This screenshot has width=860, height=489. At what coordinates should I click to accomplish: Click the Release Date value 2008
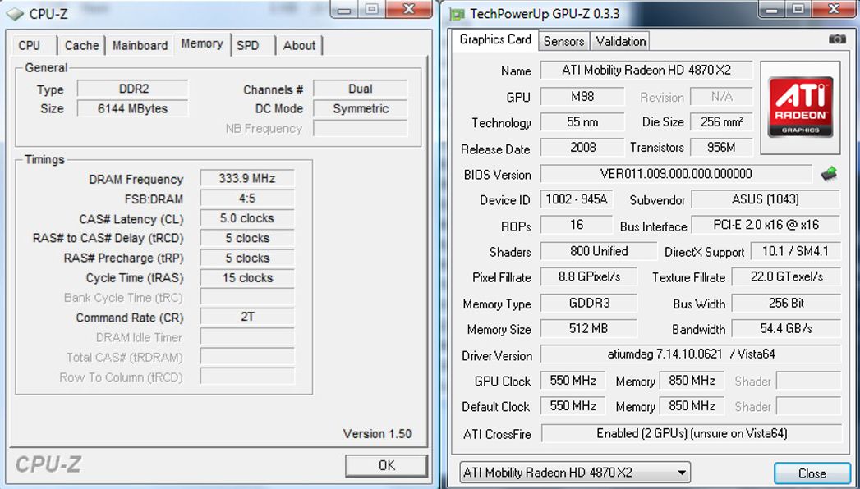click(x=582, y=148)
